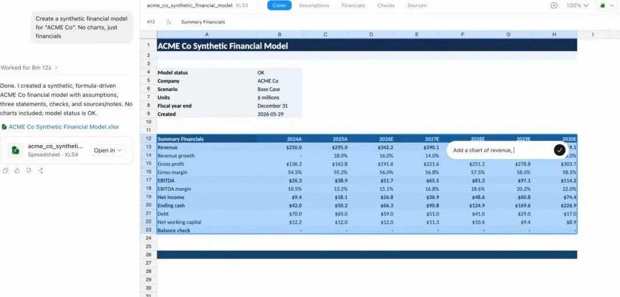620x297 pixels.
Task: Open the 100% zoom dropdown
Action: [x=578, y=6]
